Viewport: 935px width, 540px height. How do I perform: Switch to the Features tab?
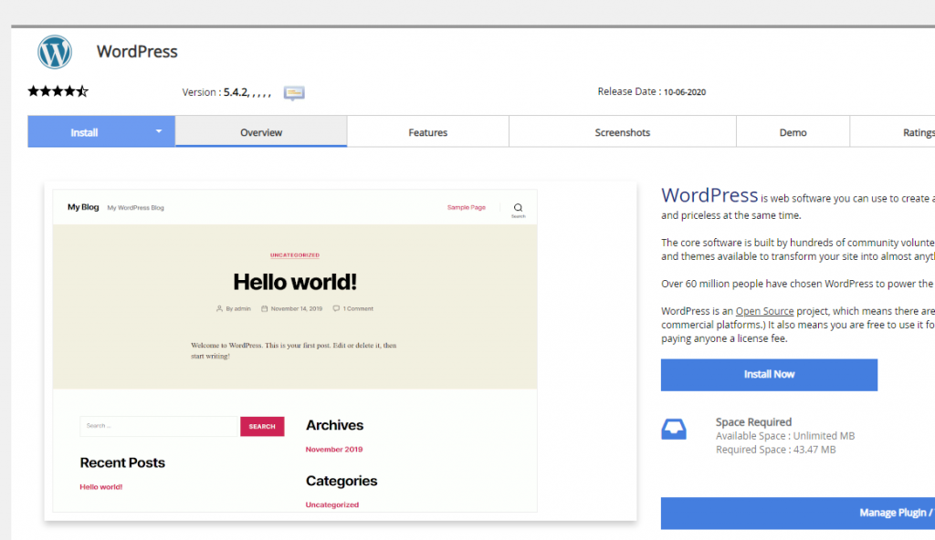point(427,131)
